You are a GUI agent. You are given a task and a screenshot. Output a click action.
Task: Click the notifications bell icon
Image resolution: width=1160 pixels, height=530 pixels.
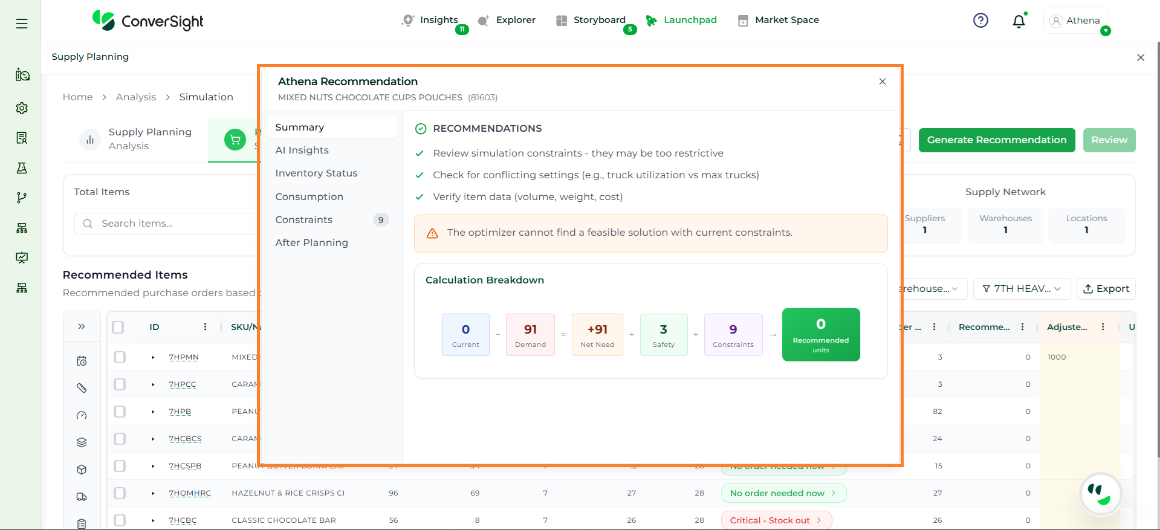pyautogui.click(x=1019, y=21)
